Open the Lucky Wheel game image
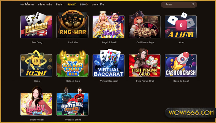 pyautogui.click(x=36, y=101)
